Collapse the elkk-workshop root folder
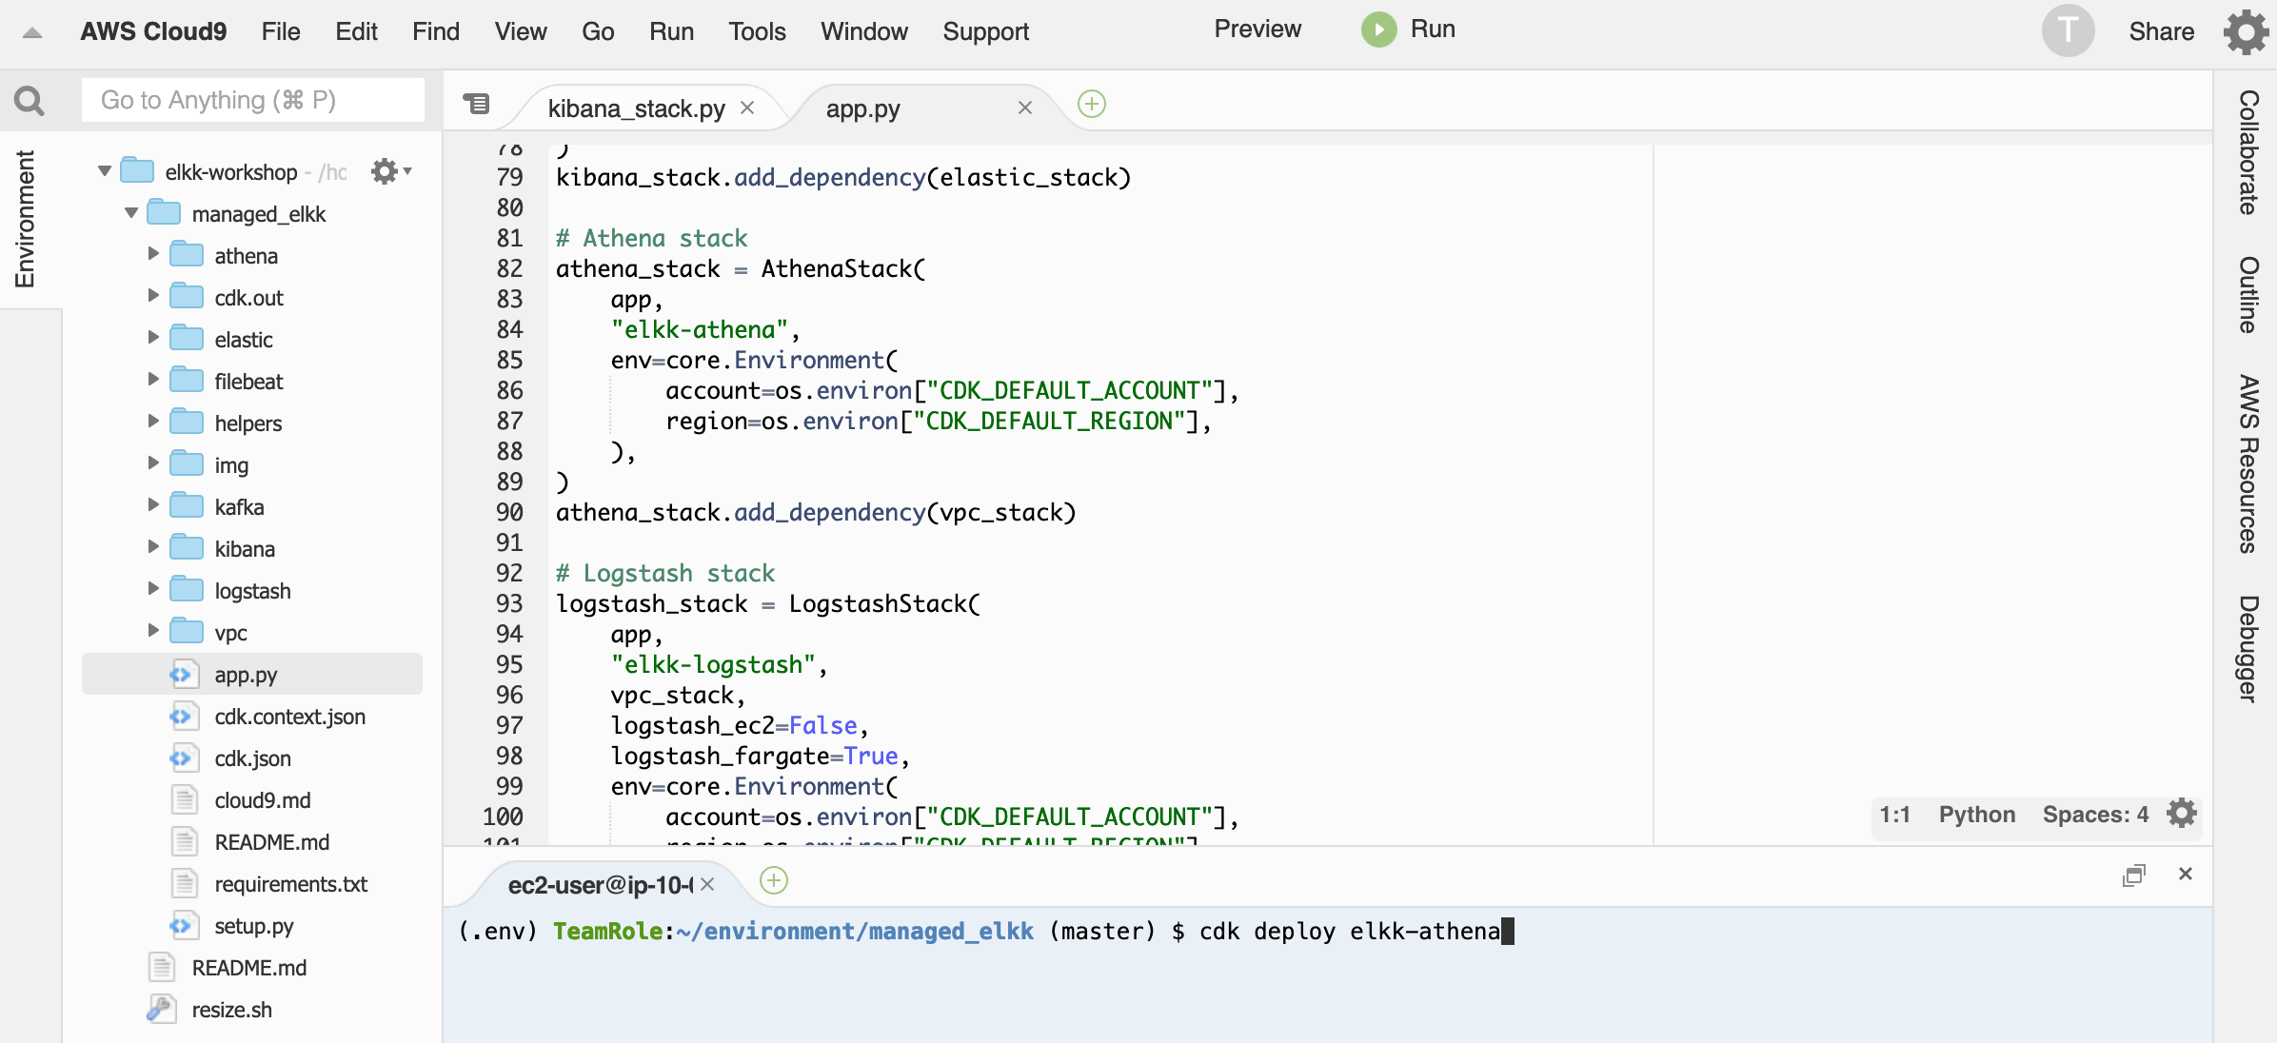 (x=105, y=171)
